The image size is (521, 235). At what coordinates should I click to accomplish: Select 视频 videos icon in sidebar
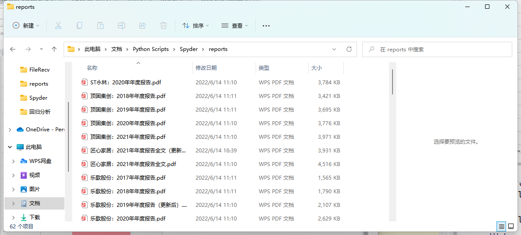[x=24, y=175]
